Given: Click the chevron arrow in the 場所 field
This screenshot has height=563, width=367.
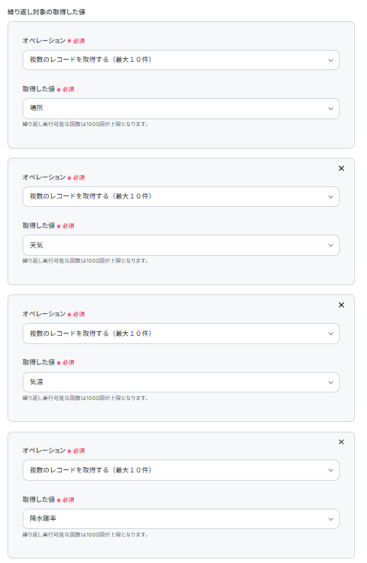Looking at the screenshot, I should (x=331, y=109).
